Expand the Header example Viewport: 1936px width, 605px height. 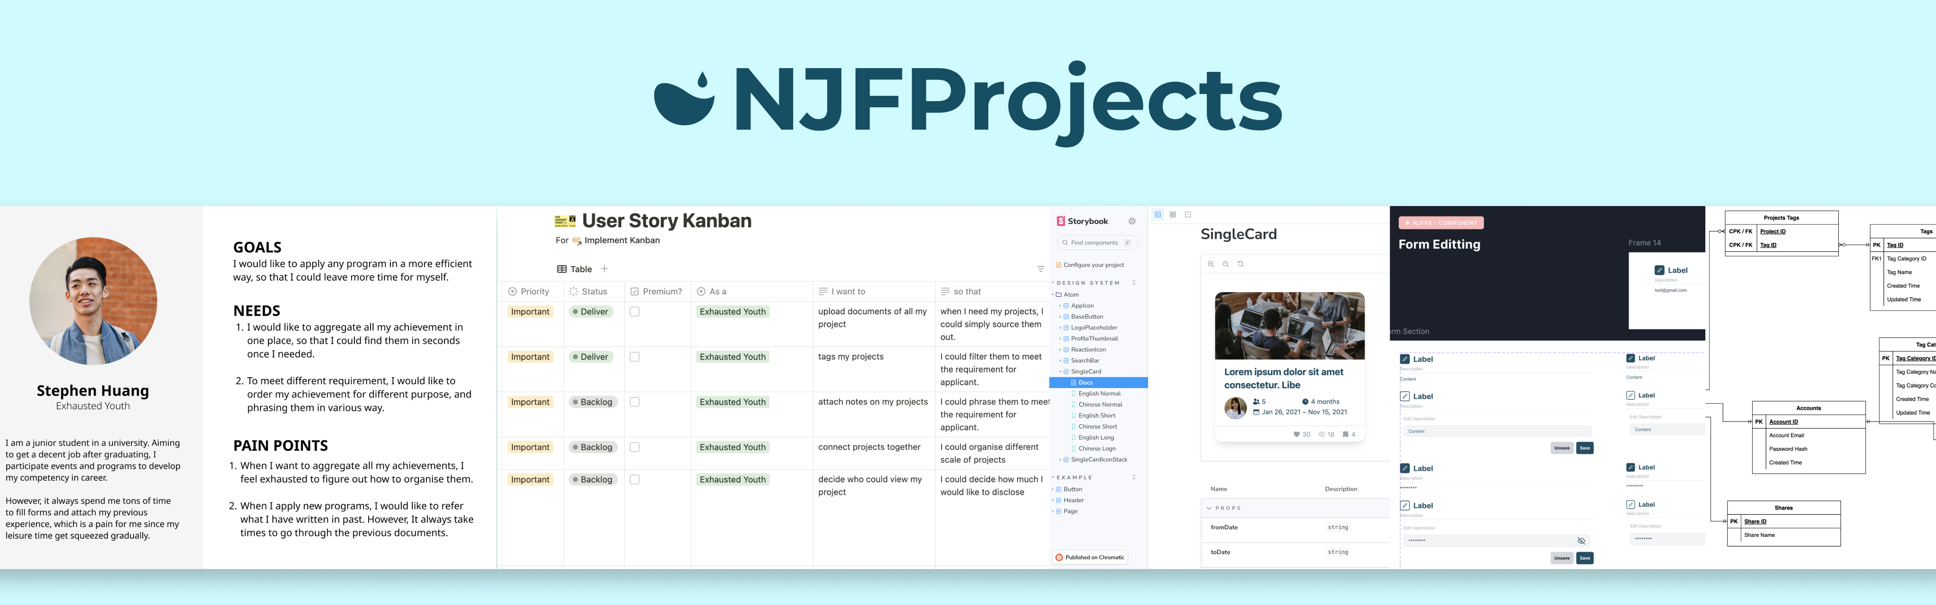pyautogui.click(x=1068, y=501)
